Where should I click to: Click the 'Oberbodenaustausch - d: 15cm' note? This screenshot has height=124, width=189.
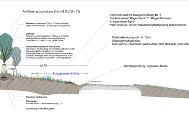click(132, 38)
